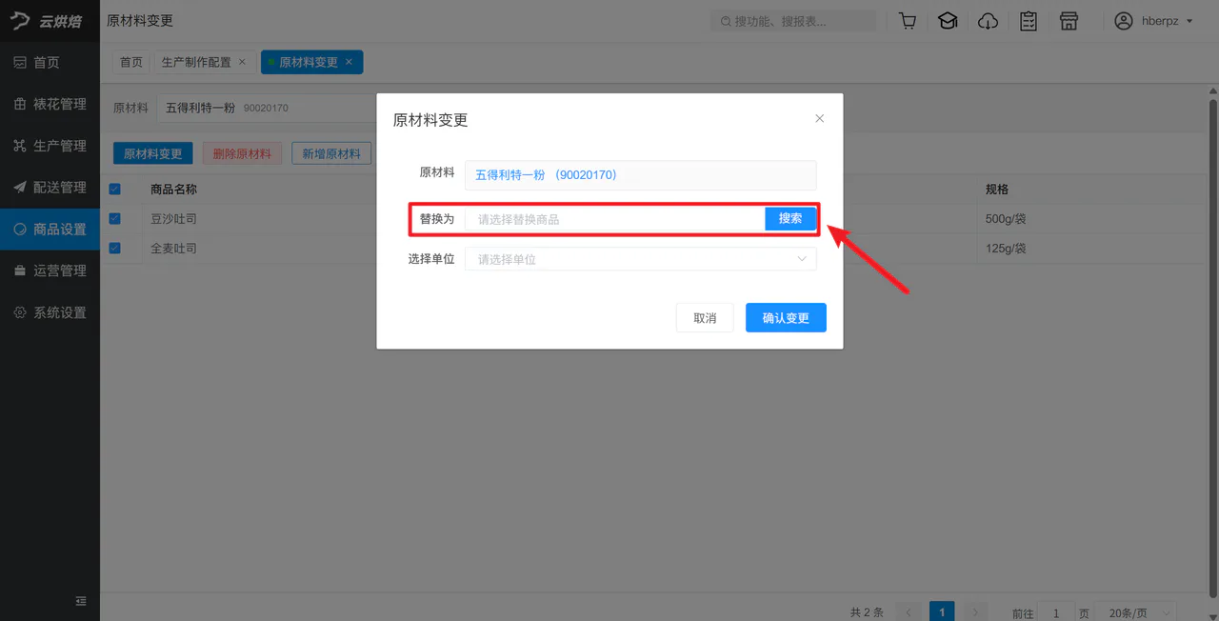Open 配送管理 in the sidebar

(x=50, y=188)
